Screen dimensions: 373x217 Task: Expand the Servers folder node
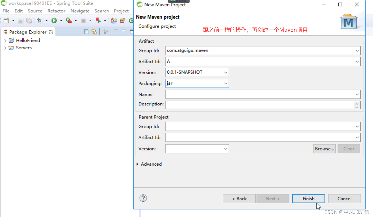click(5, 48)
